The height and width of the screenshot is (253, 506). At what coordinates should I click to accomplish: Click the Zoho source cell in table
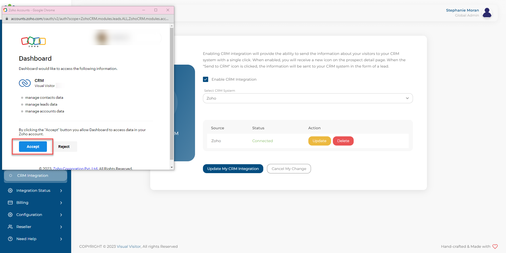tap(216, 141)
